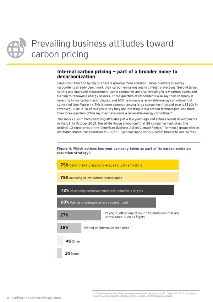213x302 pixels.
Task: Click the lavender bar next to 3% None
Action: click(x=59, y=253)
